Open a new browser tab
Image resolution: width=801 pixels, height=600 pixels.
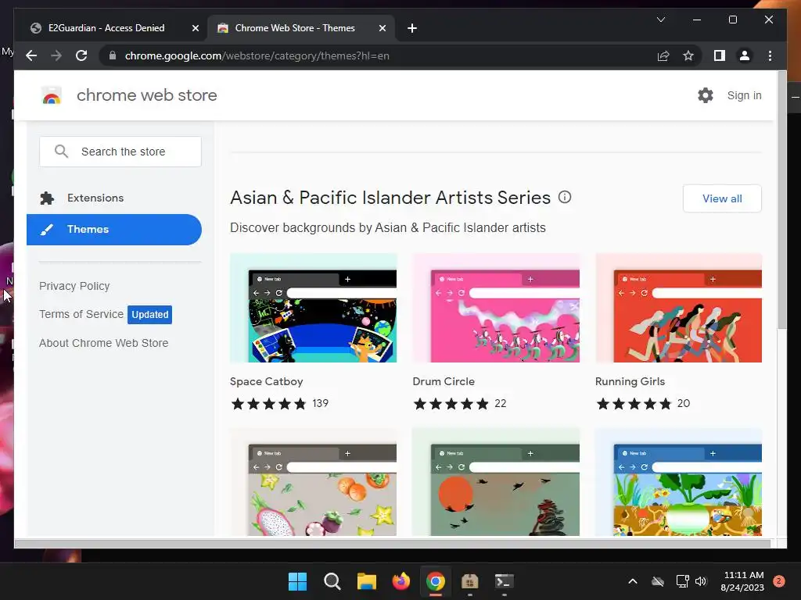coord(412,28)
